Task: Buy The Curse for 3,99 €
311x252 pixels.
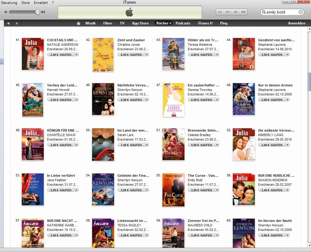Action: pyautogui.click(x=201, y=190)
